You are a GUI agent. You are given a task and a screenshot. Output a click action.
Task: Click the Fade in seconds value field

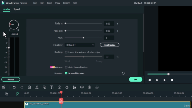point(109,23)
